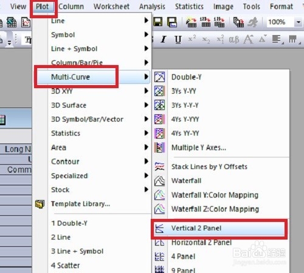Screen dimensions: 304x273
Task: Open the Image menu
Action: click(x=223, y=7)
